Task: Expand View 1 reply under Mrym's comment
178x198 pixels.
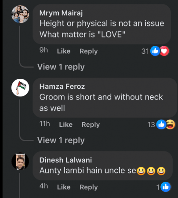Action: (x=61, y=67)
